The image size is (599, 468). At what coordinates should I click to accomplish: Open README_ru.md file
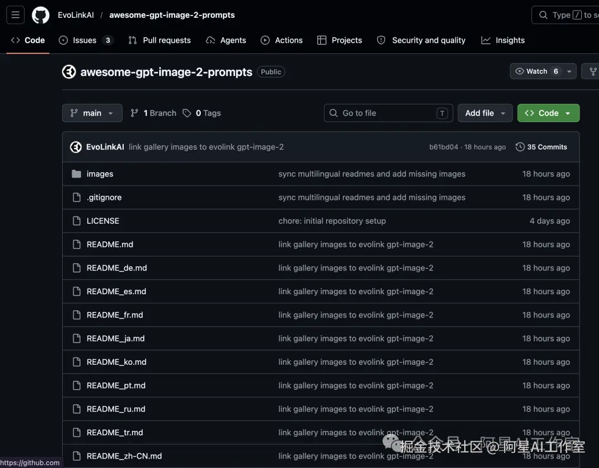(x=116, y=409)
